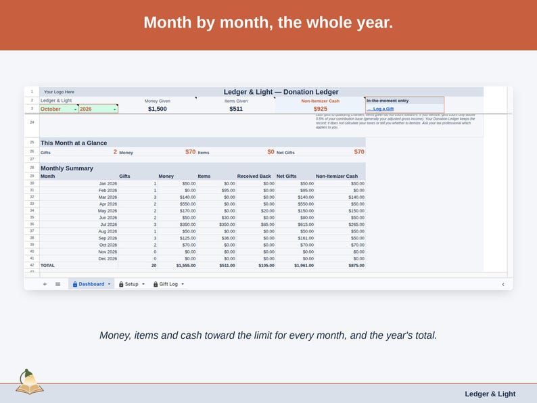Click the Ledger & Light lamp-and-book logo
537x403 pixels.
point(30,382)
